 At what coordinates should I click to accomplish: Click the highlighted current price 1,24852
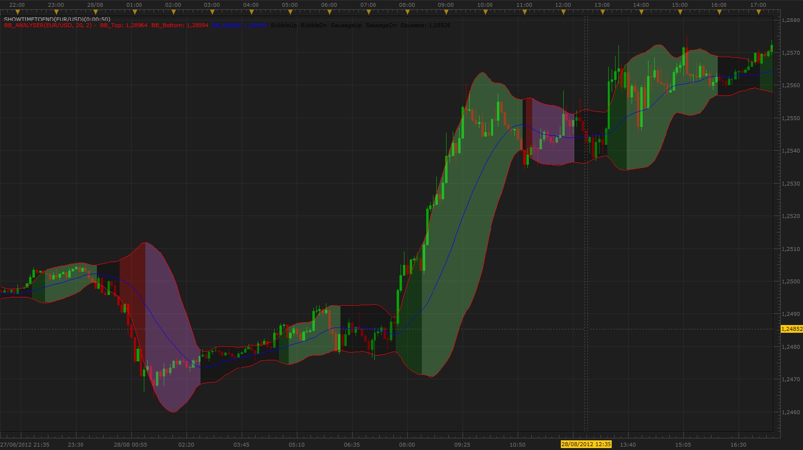tap(791, 329)
